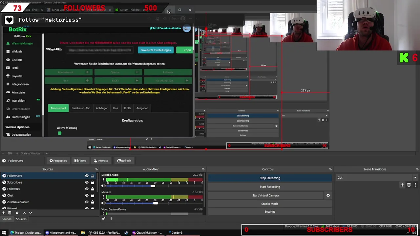420x236 pixels.
Task: Remove selected source with trash icon
Action: [x=10, y=213]
